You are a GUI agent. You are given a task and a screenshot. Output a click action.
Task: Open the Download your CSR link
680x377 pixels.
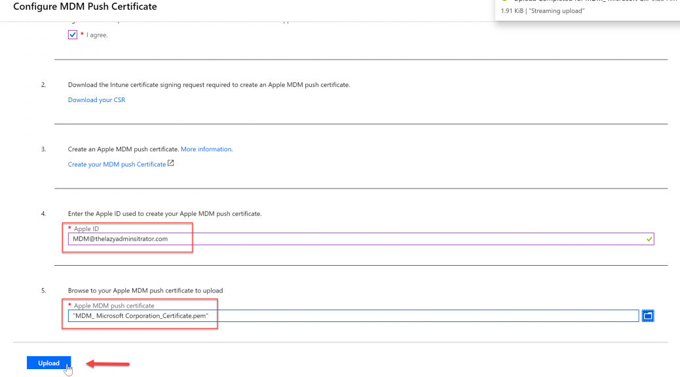click(x=96, y=99)
